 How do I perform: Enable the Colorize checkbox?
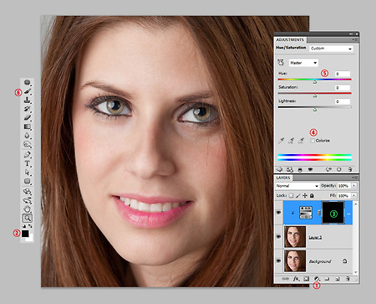pyautogui.click(x=312, y=141)
